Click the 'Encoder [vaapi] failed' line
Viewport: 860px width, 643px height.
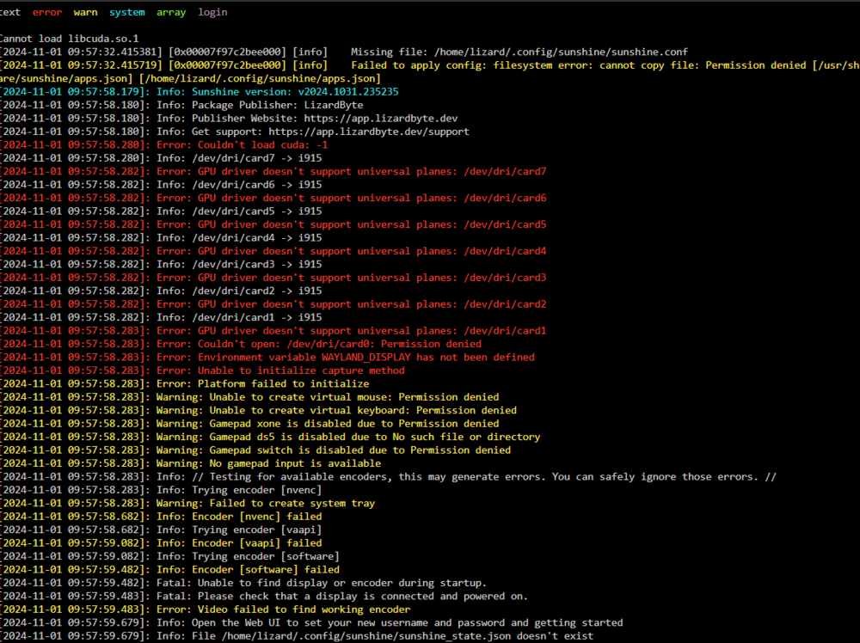(x=161, y=543)
